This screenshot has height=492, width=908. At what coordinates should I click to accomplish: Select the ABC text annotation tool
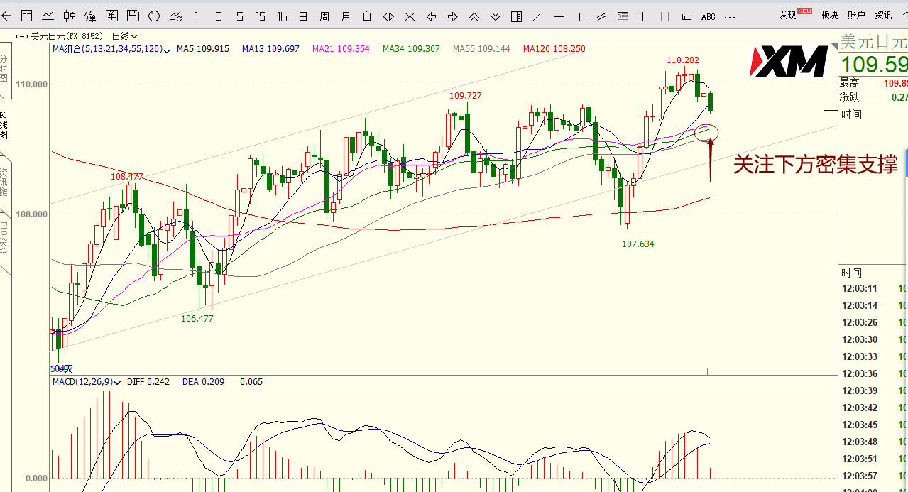click(x=708, y=16)
